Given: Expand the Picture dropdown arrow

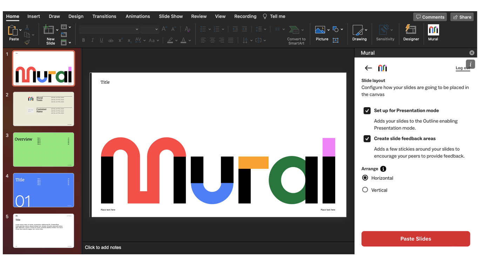Looking at the screenshot, I should point(329,30).
